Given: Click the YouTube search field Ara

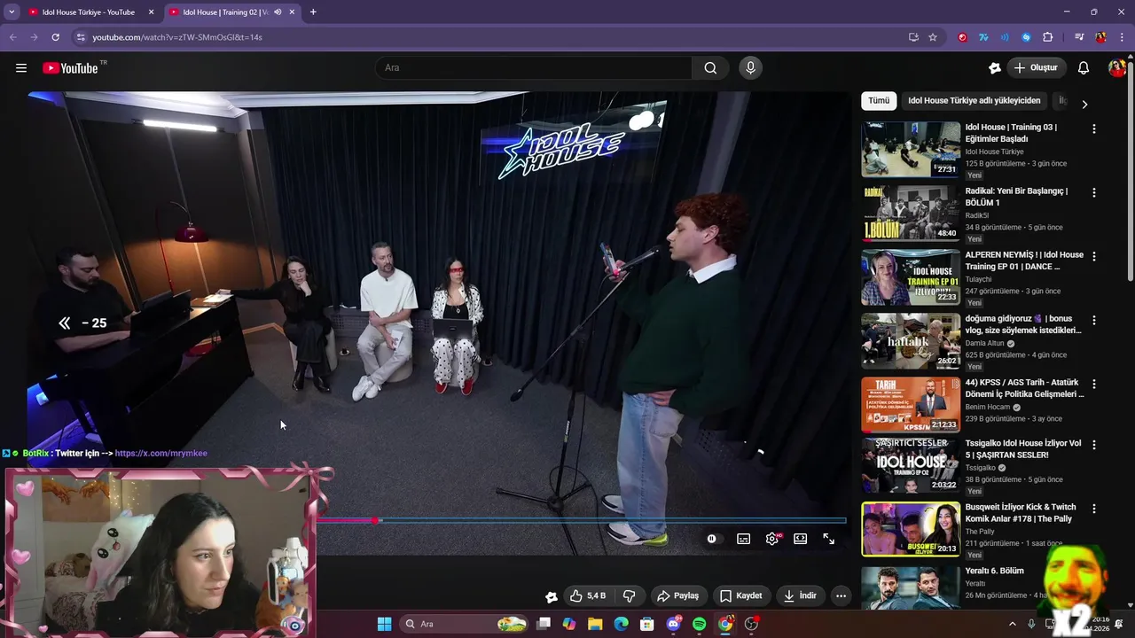Looking at the screenshot, I should tap(534, 68).
